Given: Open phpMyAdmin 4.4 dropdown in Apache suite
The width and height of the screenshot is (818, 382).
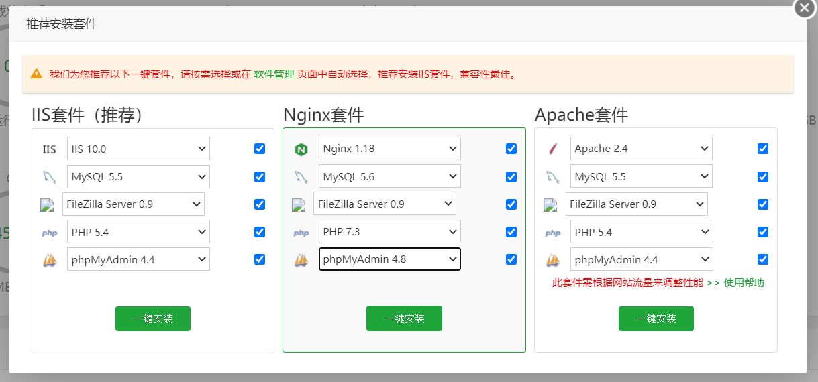Looking at the screenshot, I should click(642, 259).
